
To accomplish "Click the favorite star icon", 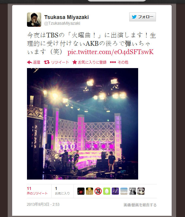I will 74,62.
